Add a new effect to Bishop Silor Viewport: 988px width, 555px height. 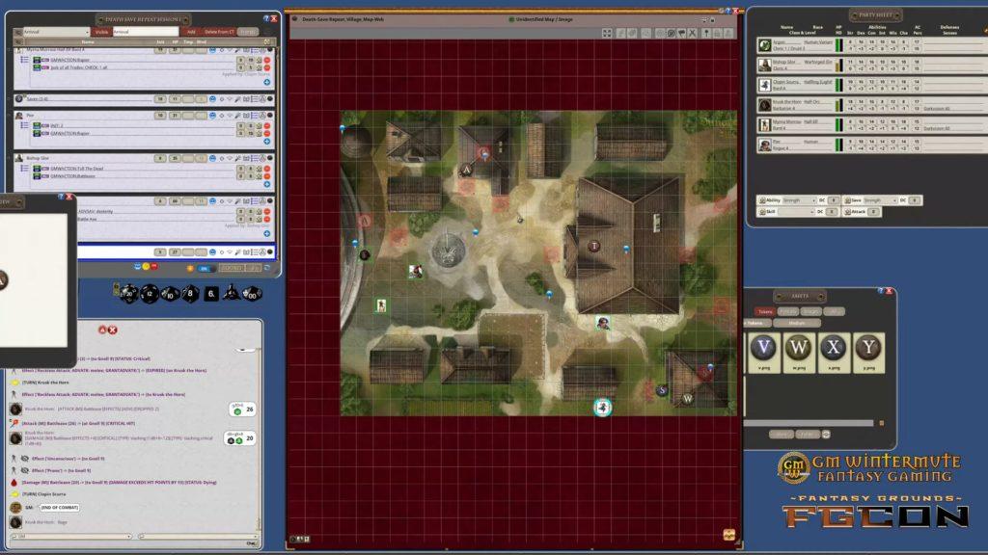(267, 184)
